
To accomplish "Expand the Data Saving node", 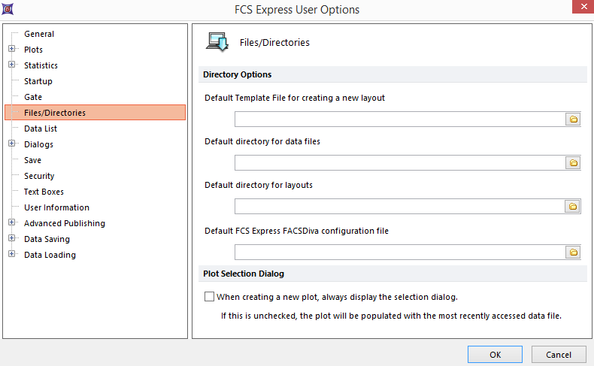I will pyautogui.click(x=12, y=239).
